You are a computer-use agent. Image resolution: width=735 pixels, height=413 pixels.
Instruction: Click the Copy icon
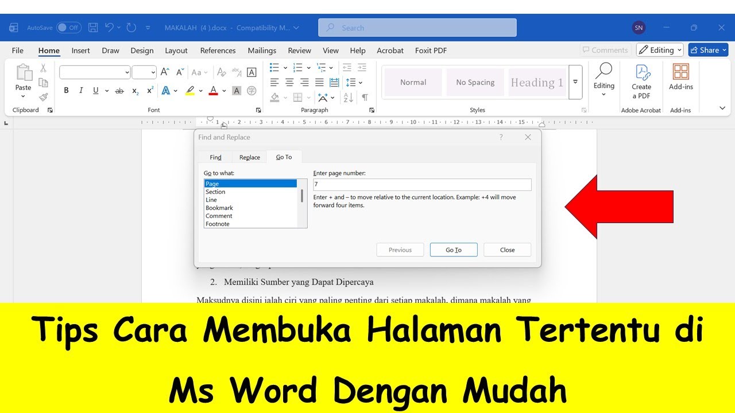(43, 83)
